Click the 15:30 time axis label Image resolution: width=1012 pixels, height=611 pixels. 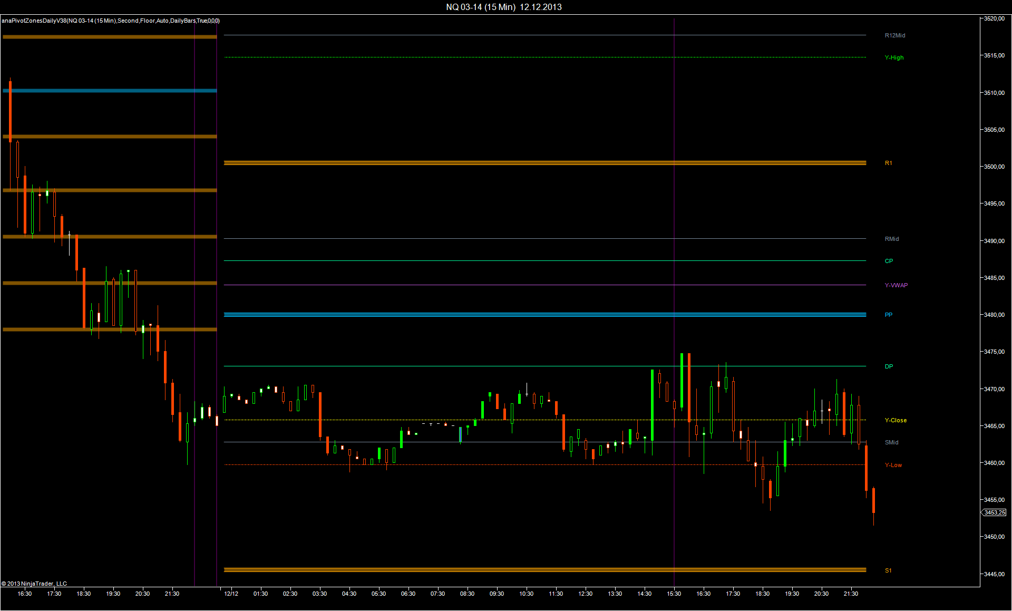coord(674,594)
